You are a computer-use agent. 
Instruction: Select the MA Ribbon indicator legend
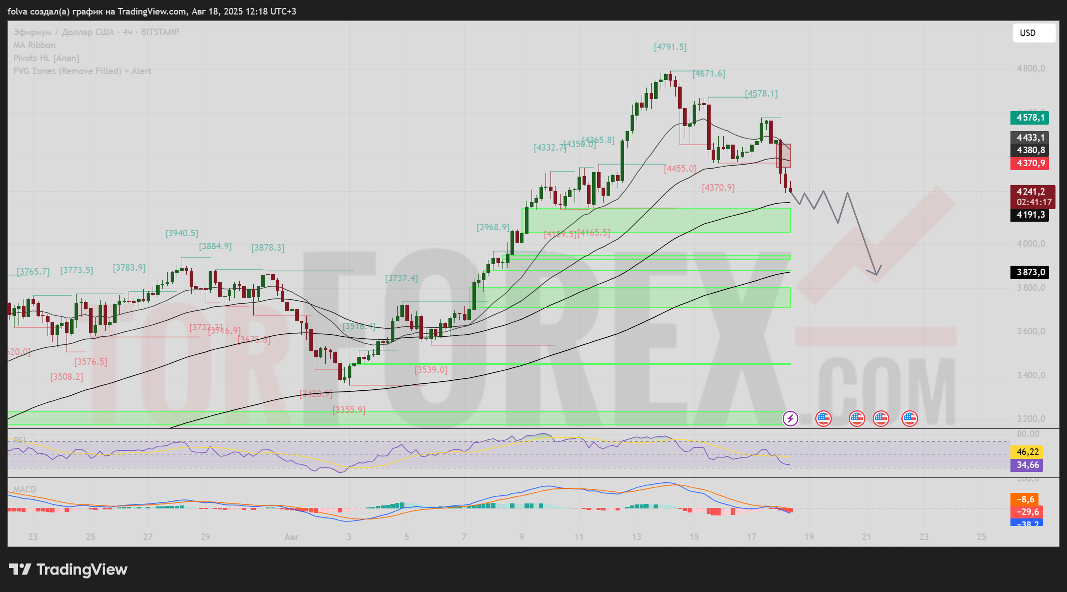(35, 45)
